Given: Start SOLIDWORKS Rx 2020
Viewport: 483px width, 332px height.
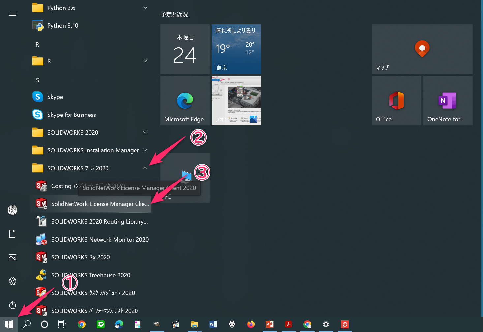Looking at the screenshot, I should click(91, 257).
